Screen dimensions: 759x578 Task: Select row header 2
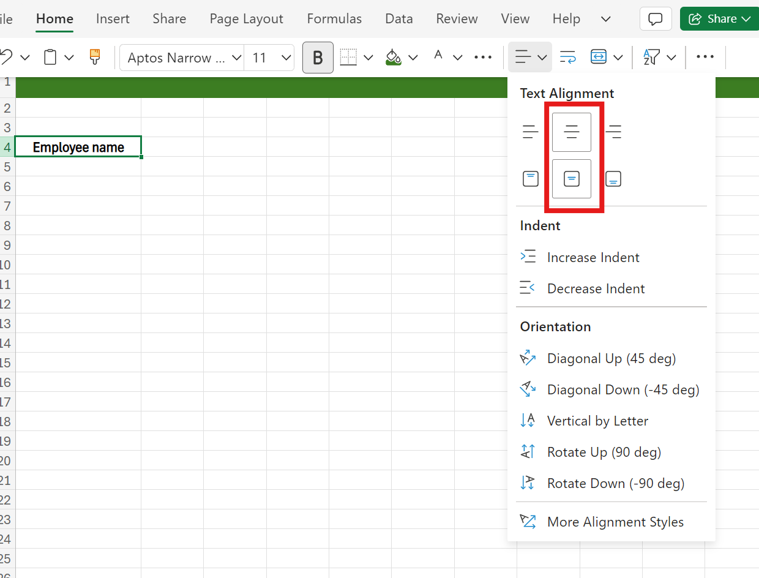click(7, 108)
